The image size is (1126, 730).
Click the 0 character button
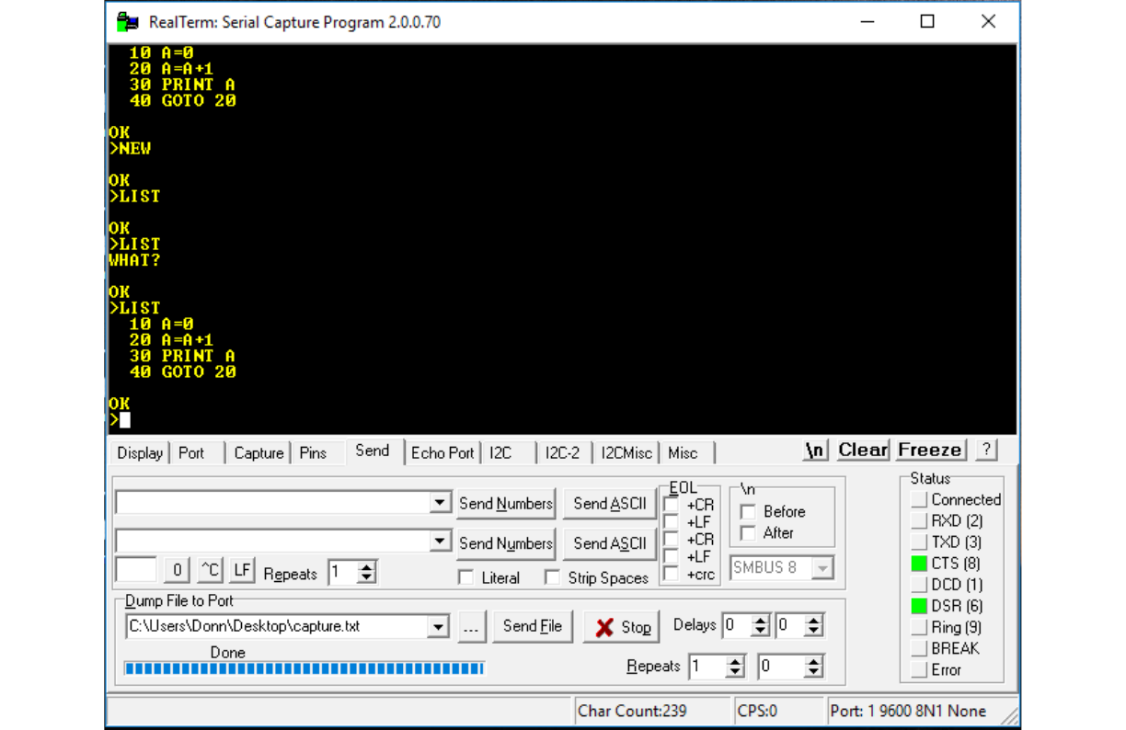pyautogui.click(x=178, y=570)
